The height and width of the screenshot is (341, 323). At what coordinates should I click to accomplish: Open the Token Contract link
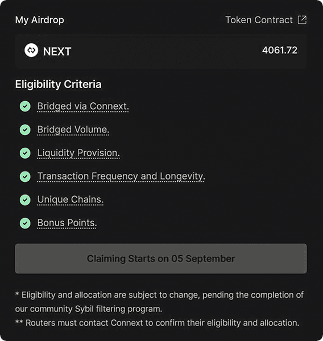tap(259, 20)
